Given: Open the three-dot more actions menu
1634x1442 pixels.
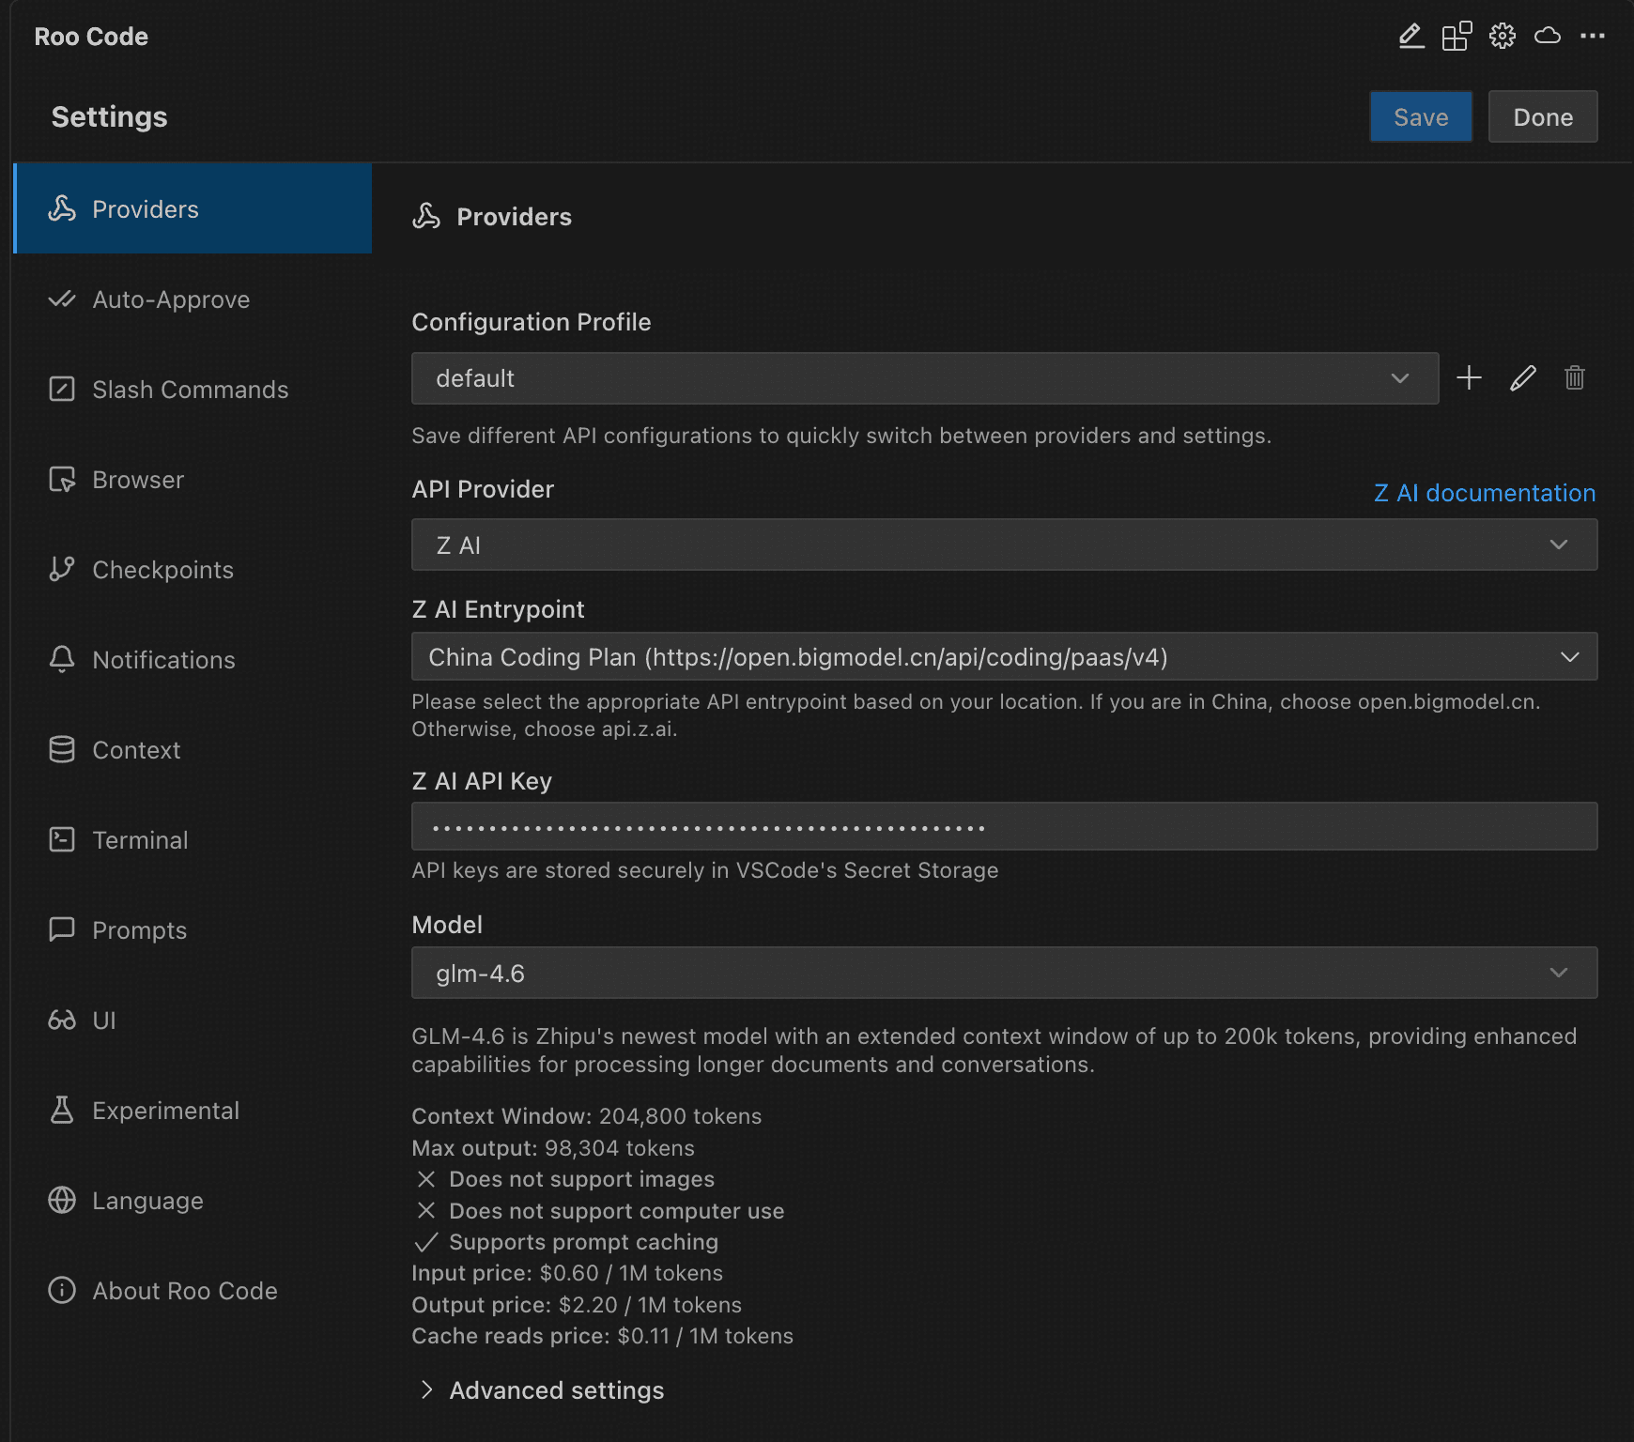Looking at the screenshot, I should pyautogui.click(x=1593, y=37).
